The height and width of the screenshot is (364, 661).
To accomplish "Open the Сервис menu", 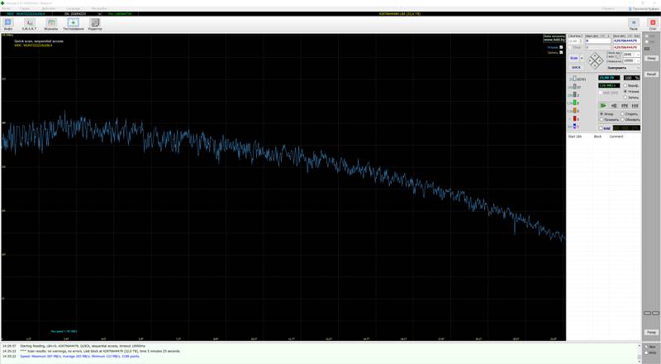I will [26, 8].
